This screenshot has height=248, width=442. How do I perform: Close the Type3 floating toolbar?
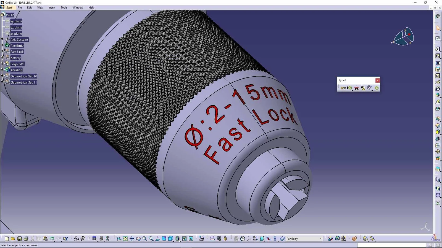pyautogui.click(x=377, y=80)
